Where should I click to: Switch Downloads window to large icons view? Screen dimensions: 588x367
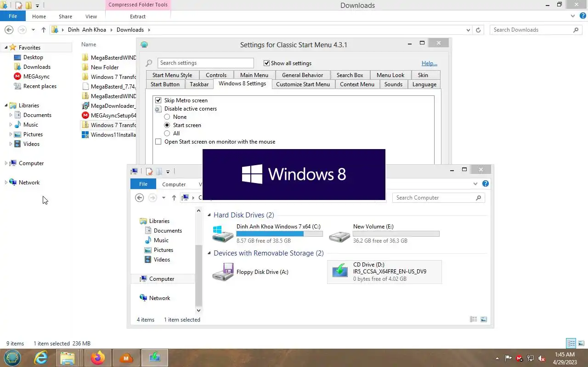coord(581,343)
